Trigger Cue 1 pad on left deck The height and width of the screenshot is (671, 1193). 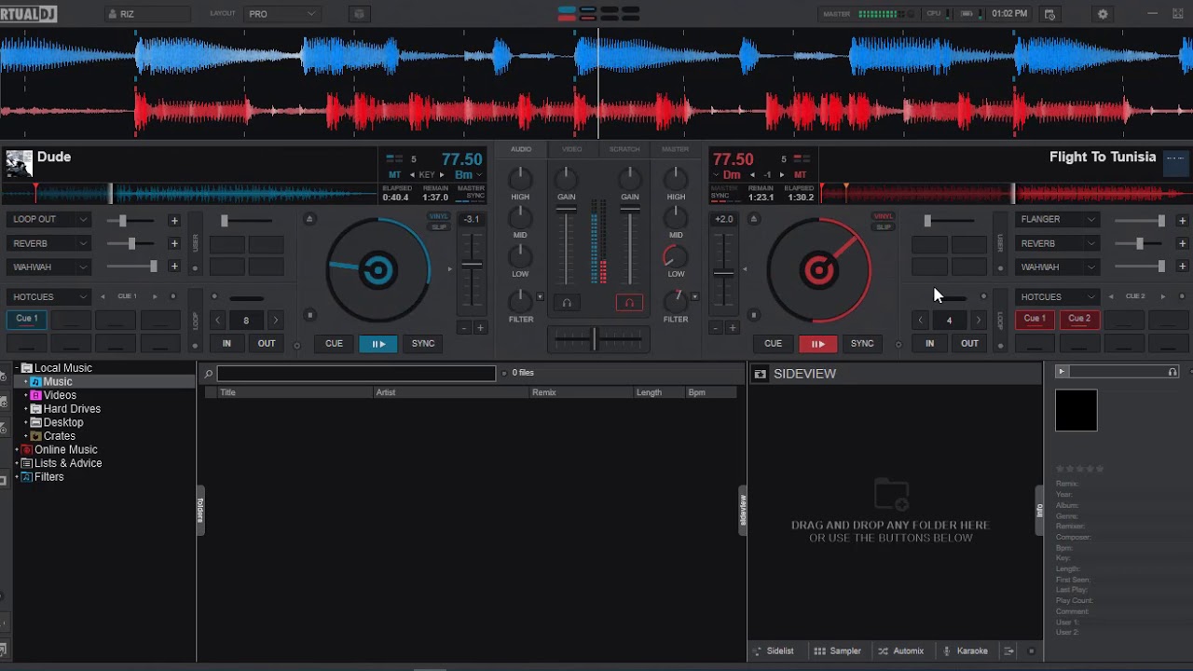(27, 319)
